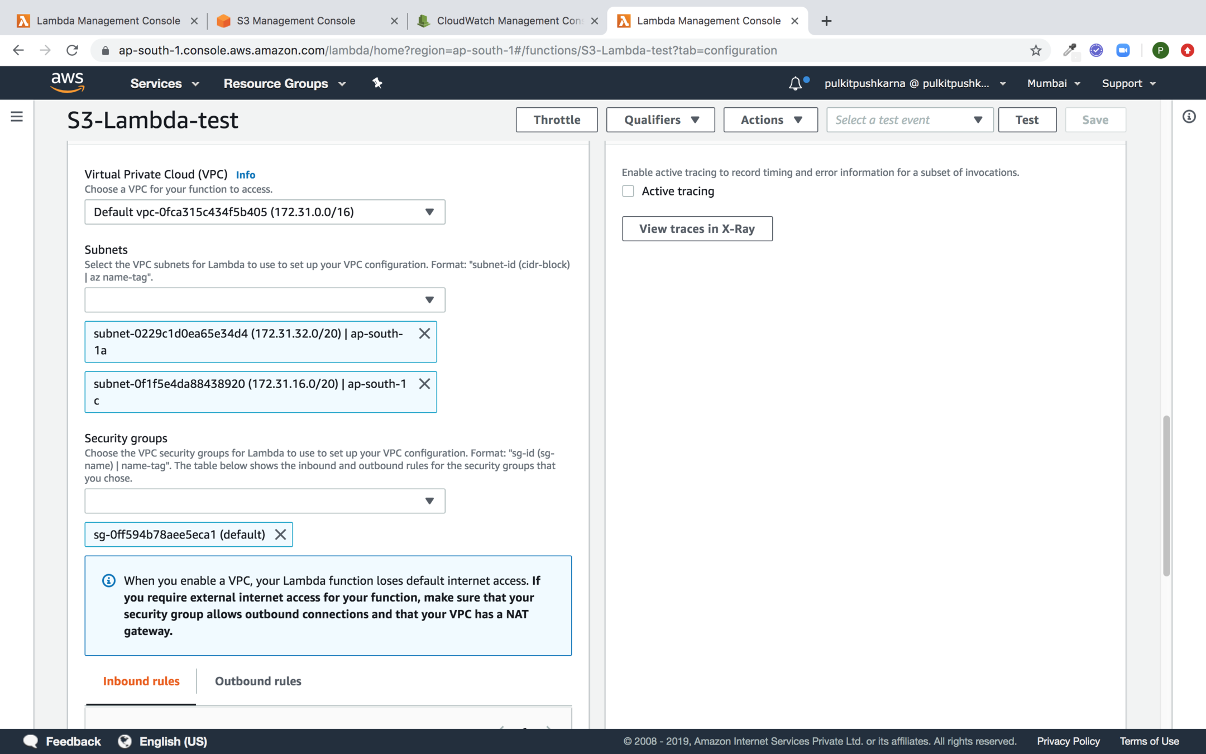This screenshot has width=1206, height=754.
Task: Remove the ap-south-1c subnet with X
Action: click(424, 384)
